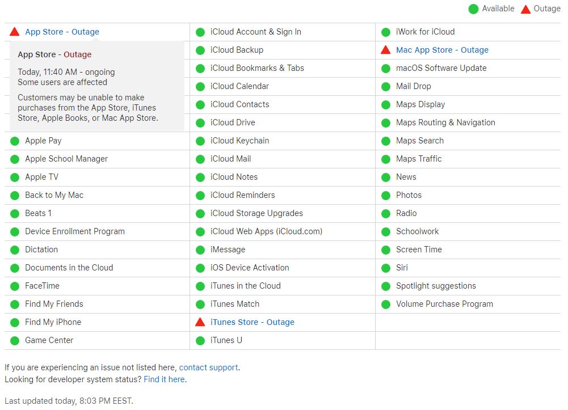Click the green dot beside Game Center
This screenshot has width=568, height=410.
click(x=15, y=340)
